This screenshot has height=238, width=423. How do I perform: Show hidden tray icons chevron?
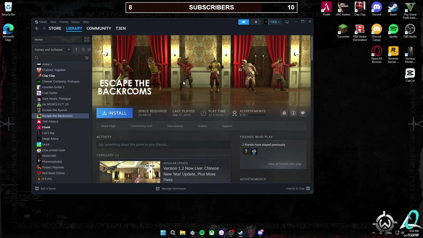[x=374, y=233]
